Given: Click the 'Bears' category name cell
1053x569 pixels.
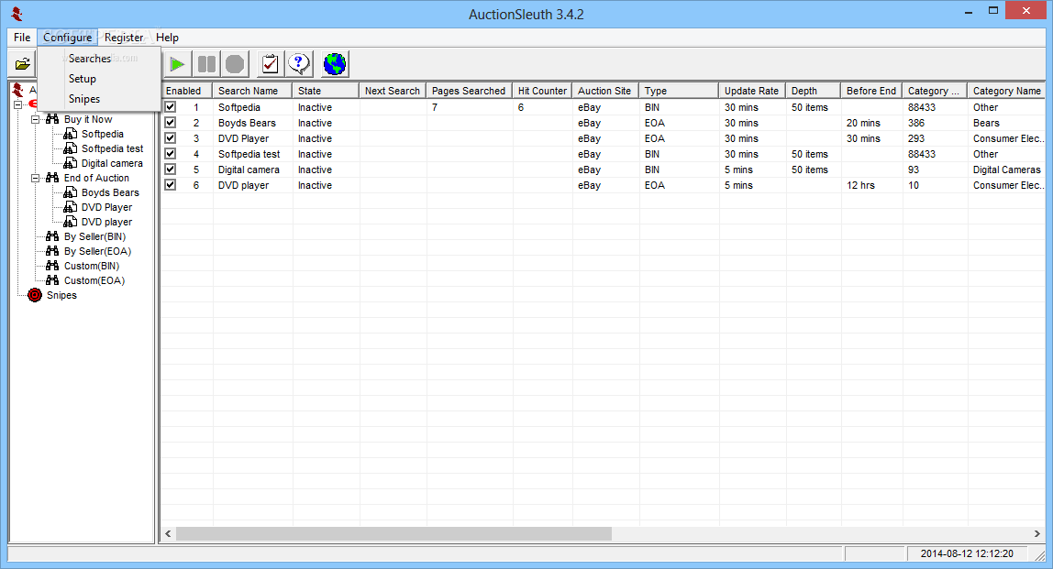Looking at the screenshot, I should 986,123.
